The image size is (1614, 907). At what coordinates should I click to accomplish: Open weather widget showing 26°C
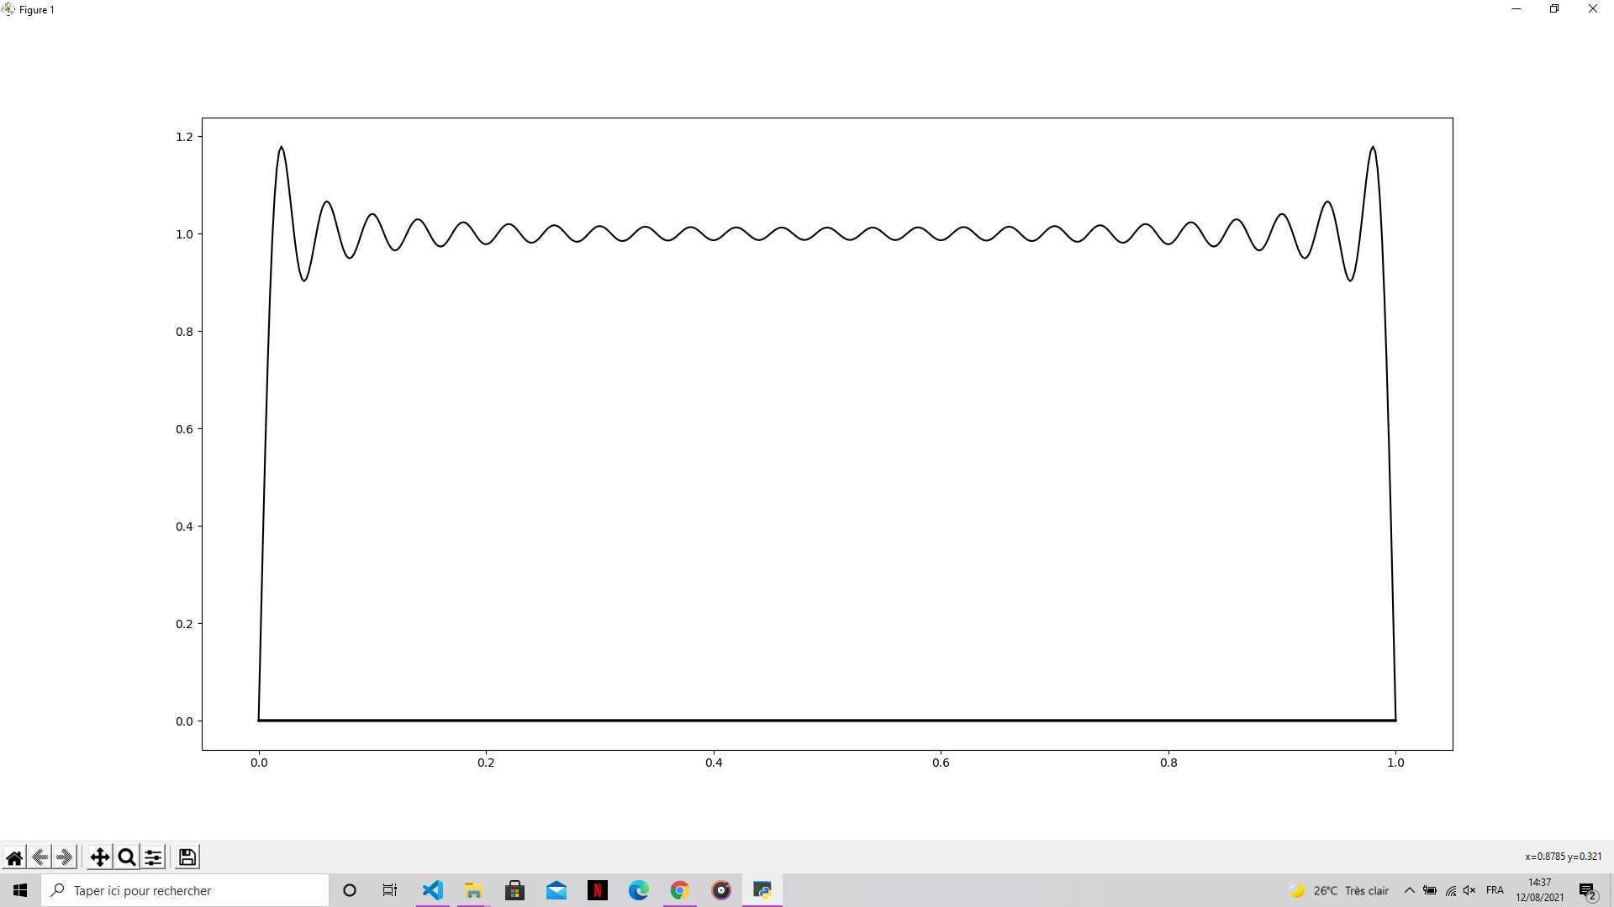1338,890
